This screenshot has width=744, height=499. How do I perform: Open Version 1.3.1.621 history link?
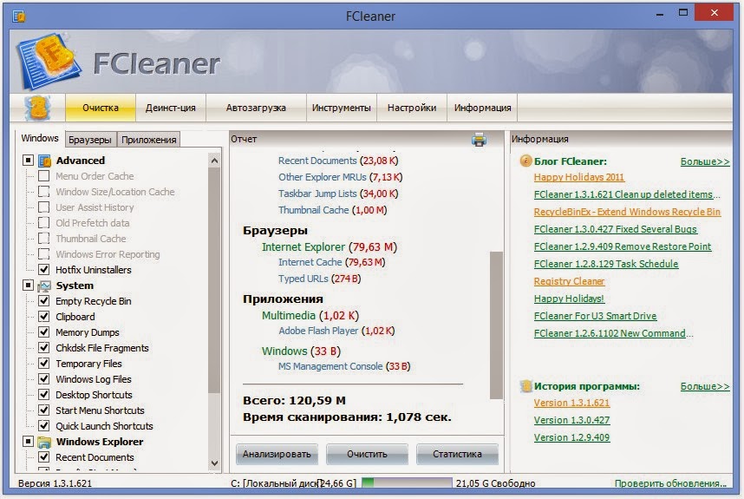[x=571, y=403]
